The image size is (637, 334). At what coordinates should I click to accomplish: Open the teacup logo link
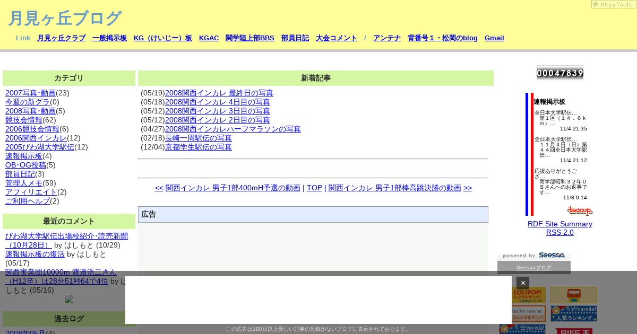pyautogui.click(x=580, y=210)
